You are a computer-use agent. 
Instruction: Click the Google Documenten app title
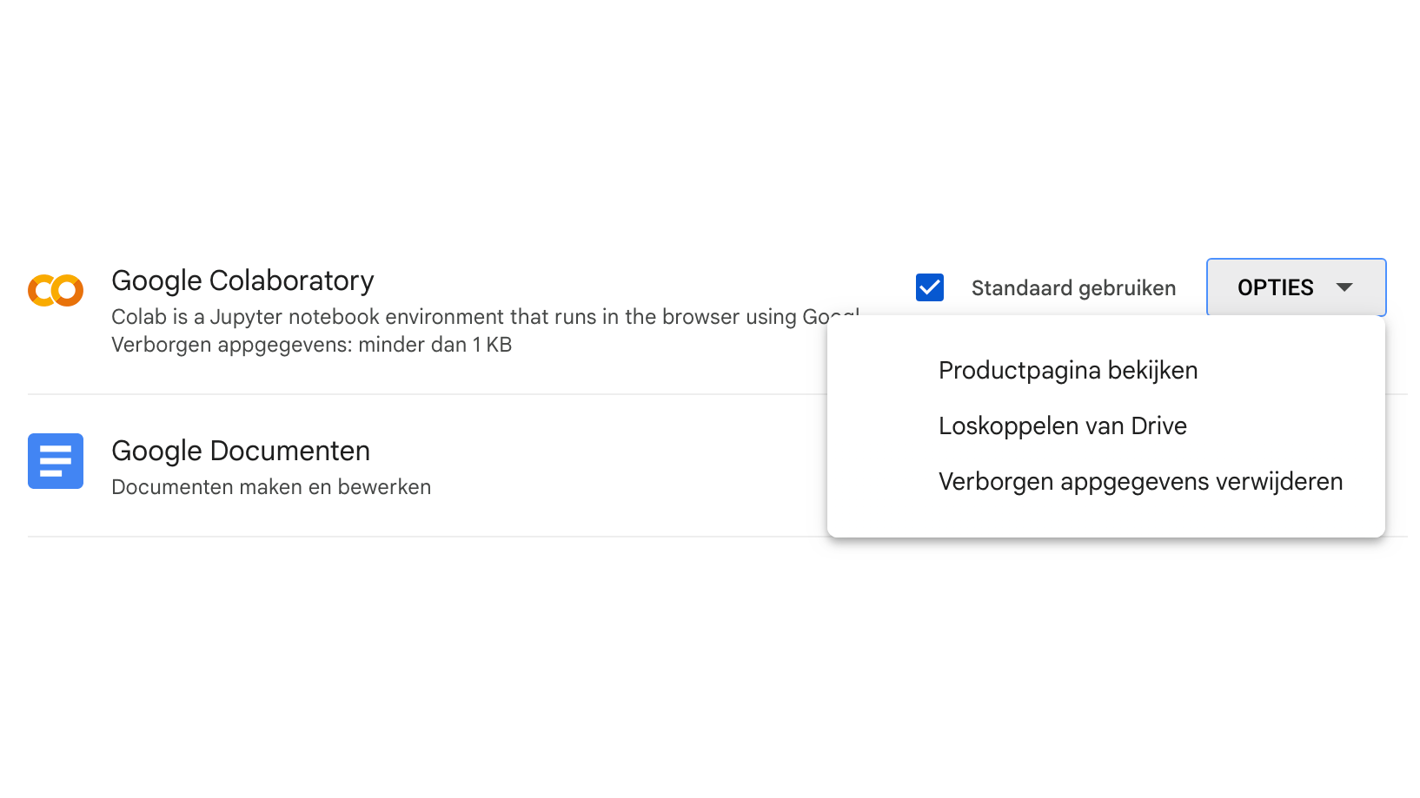[x=241, y=451]
